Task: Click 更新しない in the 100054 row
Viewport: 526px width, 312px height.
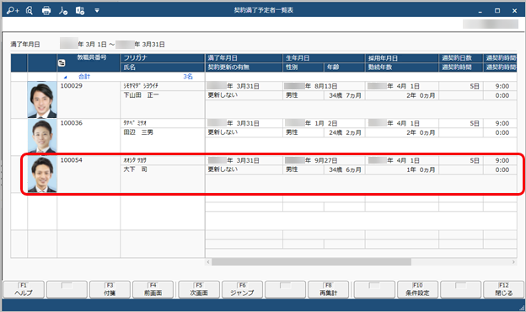Action: [223, 169]
